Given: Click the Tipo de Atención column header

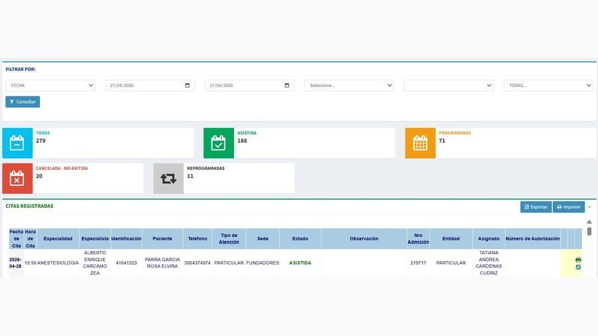Looking at the screenshot, I should point(229,239).
